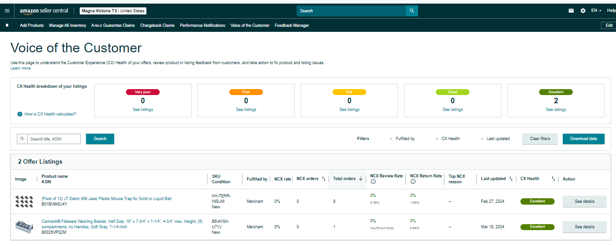Click the Edit button in nav bar
The image size is (616, 246).
[609, 25]
